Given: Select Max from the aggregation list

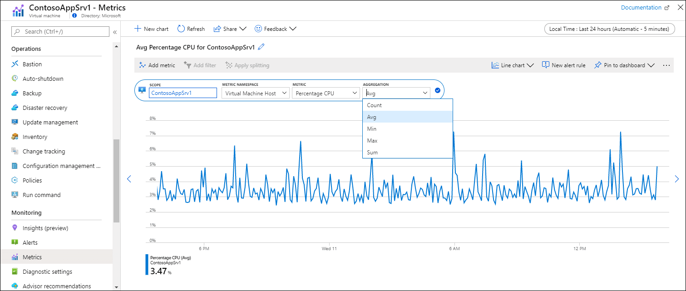Looking at the screenshot, I should coord(372,141).
